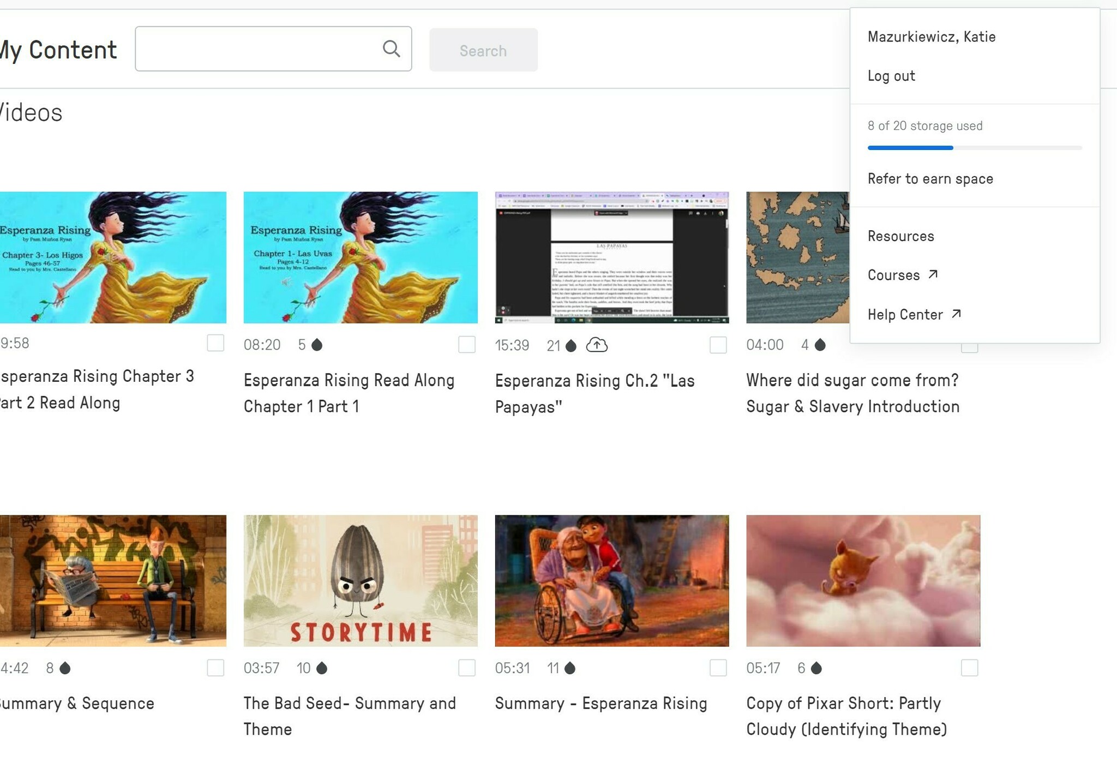This screenshot has width=1117, height=768.
Task: Choose Log out from the account menu
Action: (x=891, y=76)
